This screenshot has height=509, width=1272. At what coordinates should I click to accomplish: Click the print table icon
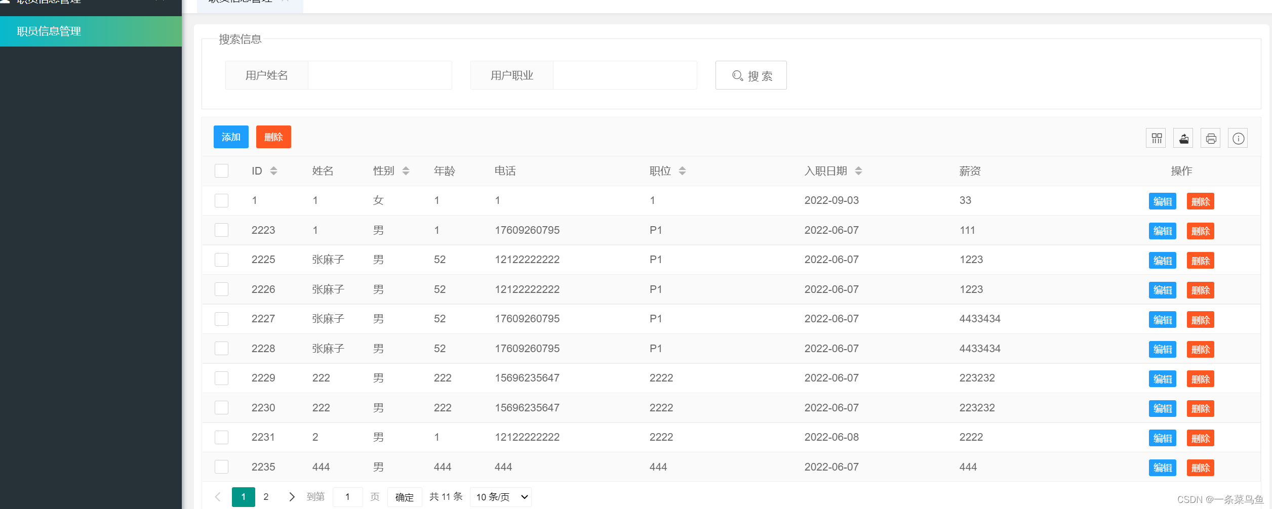click(x=1211, y=138)
